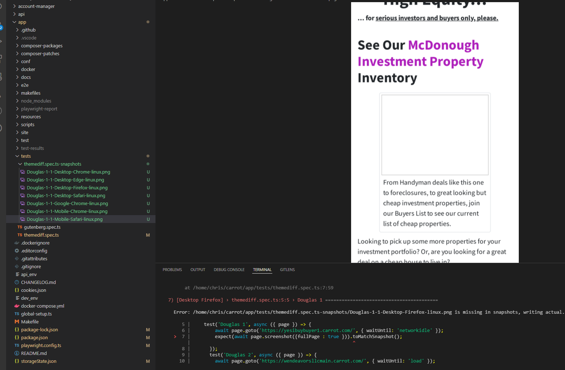Click the yesibuybuyer1.carrot.com URL in terminal
This screenshot has width=565, height=370.
tap(307, 331)
